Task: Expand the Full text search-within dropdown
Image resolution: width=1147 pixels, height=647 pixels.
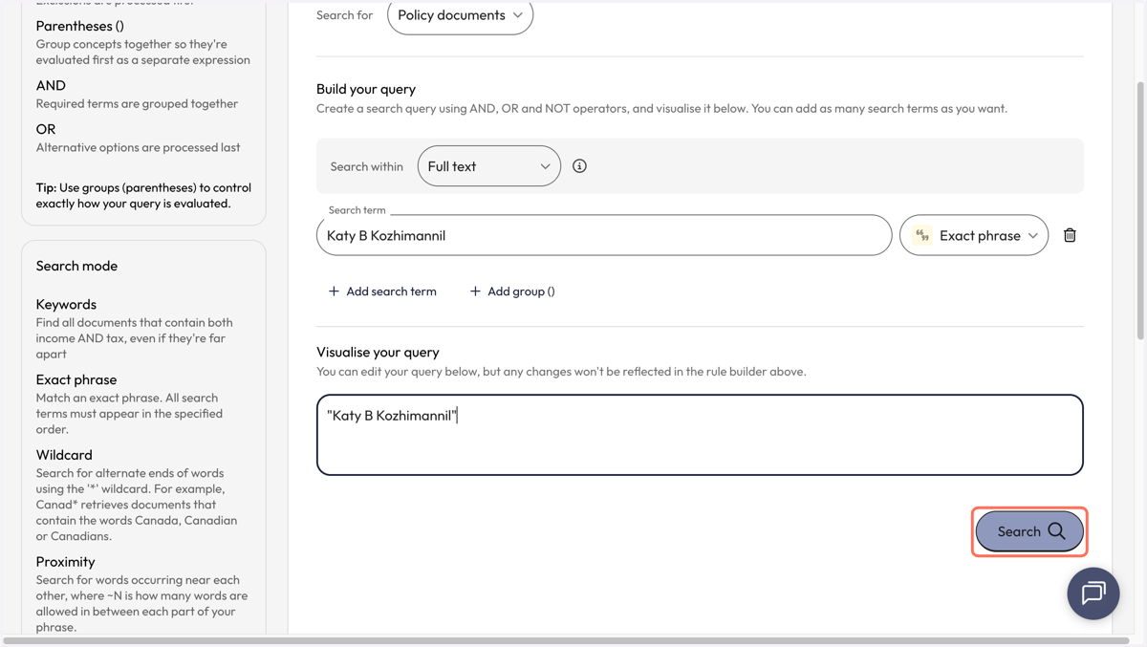Action: click(x=488, y=166)
